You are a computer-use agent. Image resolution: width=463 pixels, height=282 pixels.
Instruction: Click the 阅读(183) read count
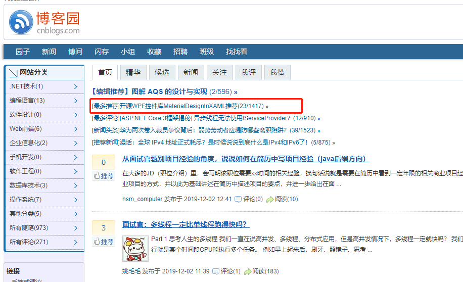click(265, 271)
